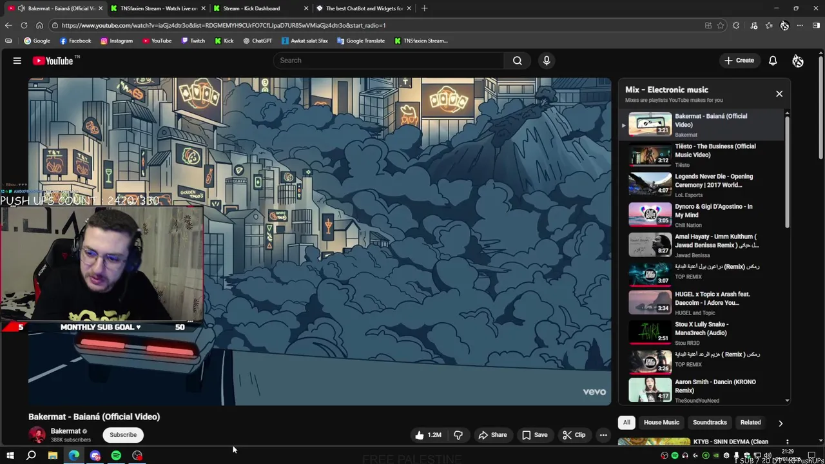
Task: Select the All filter chip
Action: [626, 423]
